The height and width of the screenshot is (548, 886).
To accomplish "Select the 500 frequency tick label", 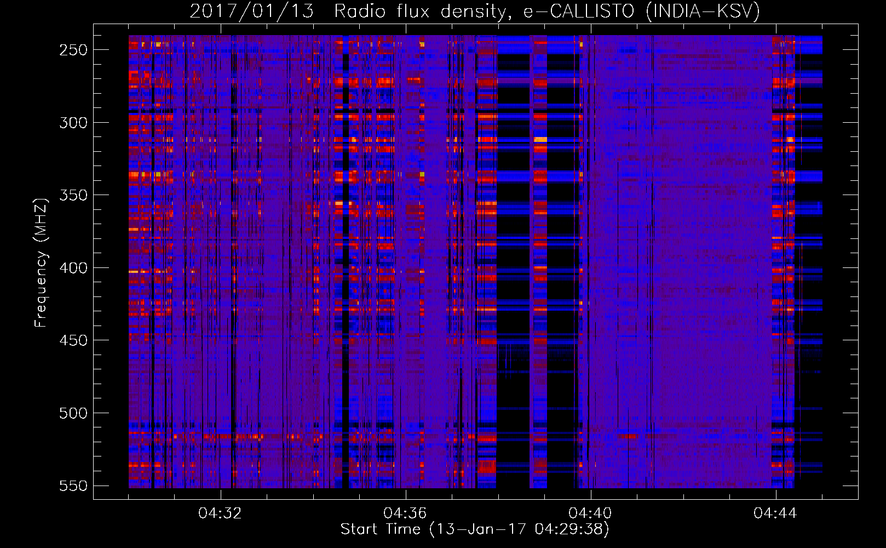I will tap(73, 413).
